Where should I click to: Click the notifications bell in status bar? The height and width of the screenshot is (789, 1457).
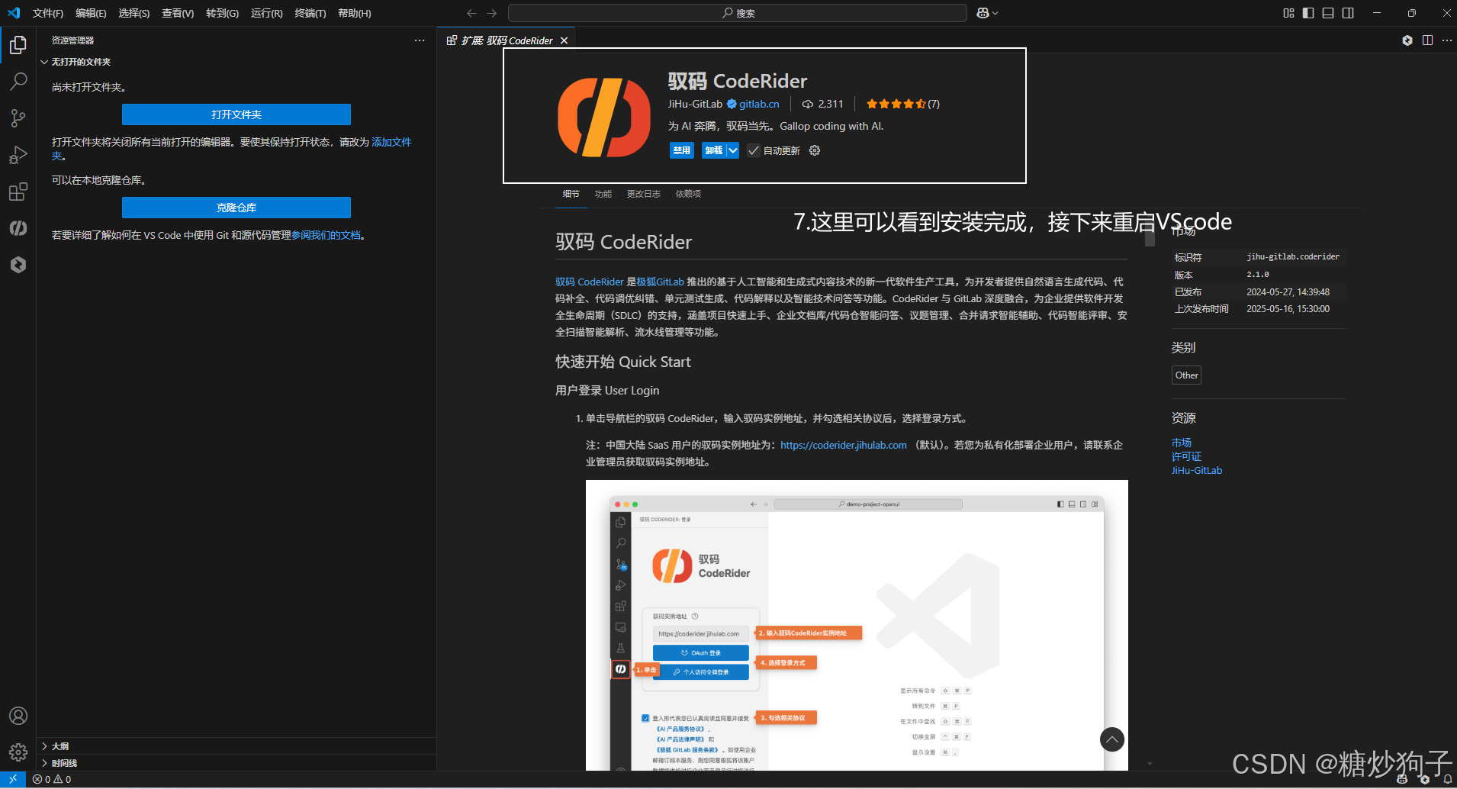coord(1447,779)
